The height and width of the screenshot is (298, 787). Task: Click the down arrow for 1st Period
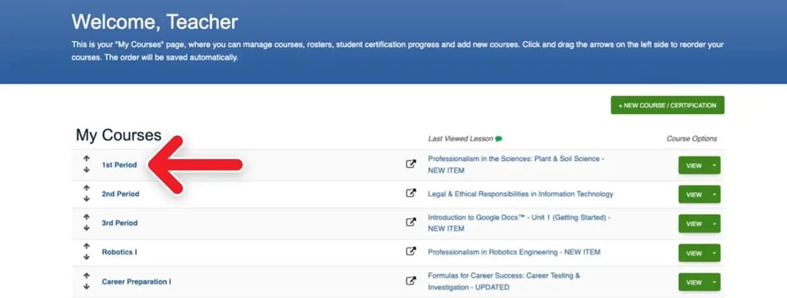coord(87,170)
